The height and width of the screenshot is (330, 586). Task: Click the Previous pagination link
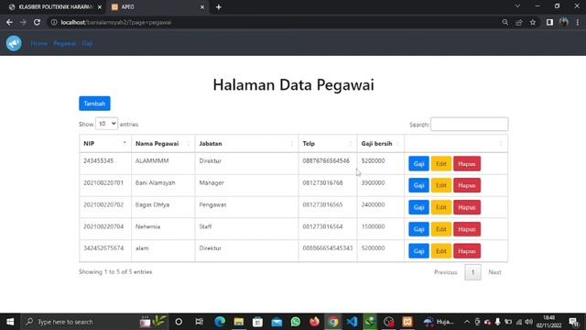(446, 272)
